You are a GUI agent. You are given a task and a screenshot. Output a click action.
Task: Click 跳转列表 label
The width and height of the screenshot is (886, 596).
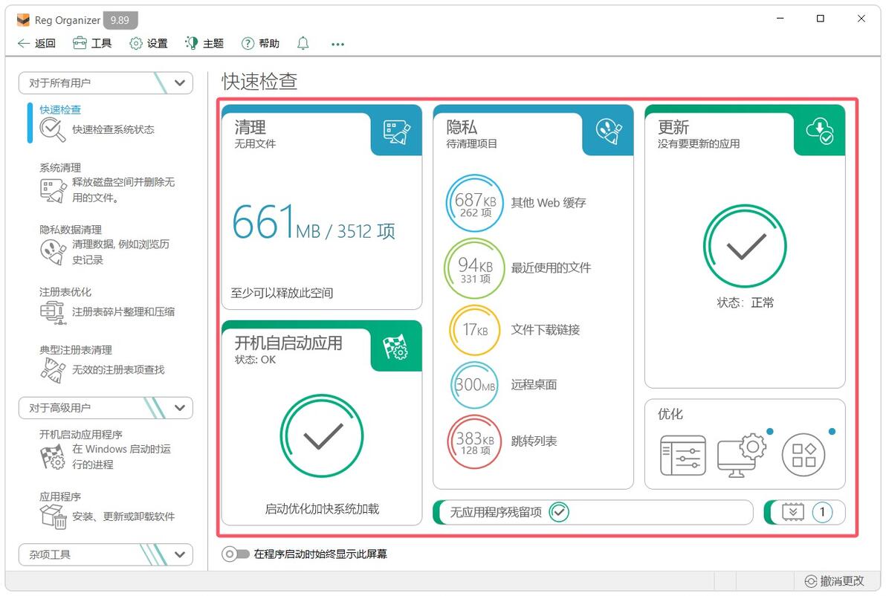pos(534,441)
